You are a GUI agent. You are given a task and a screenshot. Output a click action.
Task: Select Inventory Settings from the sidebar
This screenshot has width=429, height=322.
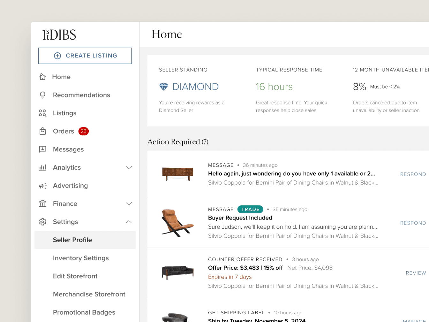coord(81,258)
